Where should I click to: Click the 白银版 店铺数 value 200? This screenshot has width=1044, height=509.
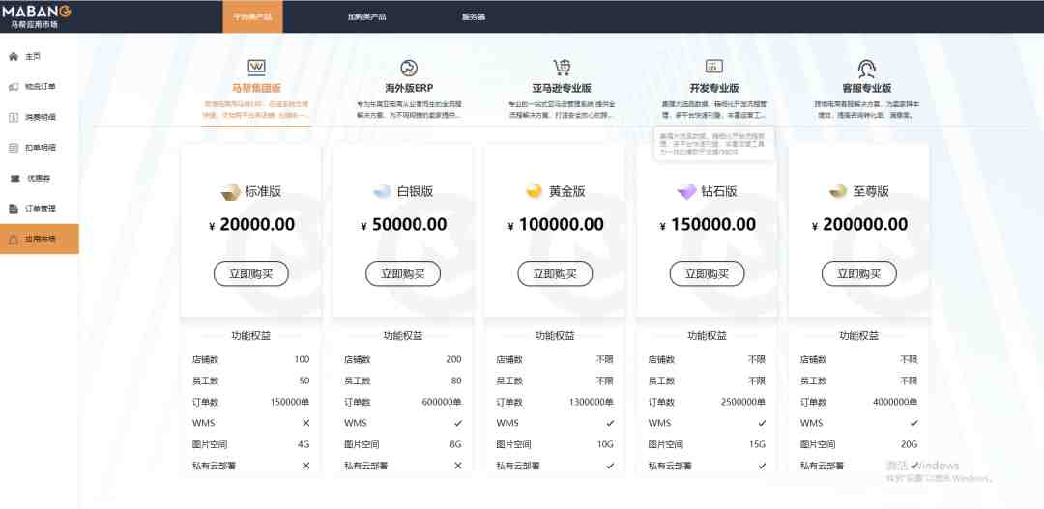click(454, 359)
